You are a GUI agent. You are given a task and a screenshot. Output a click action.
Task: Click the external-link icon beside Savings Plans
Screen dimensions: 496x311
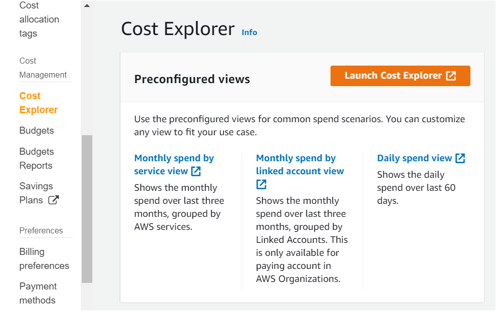click(x=53, y=200)
